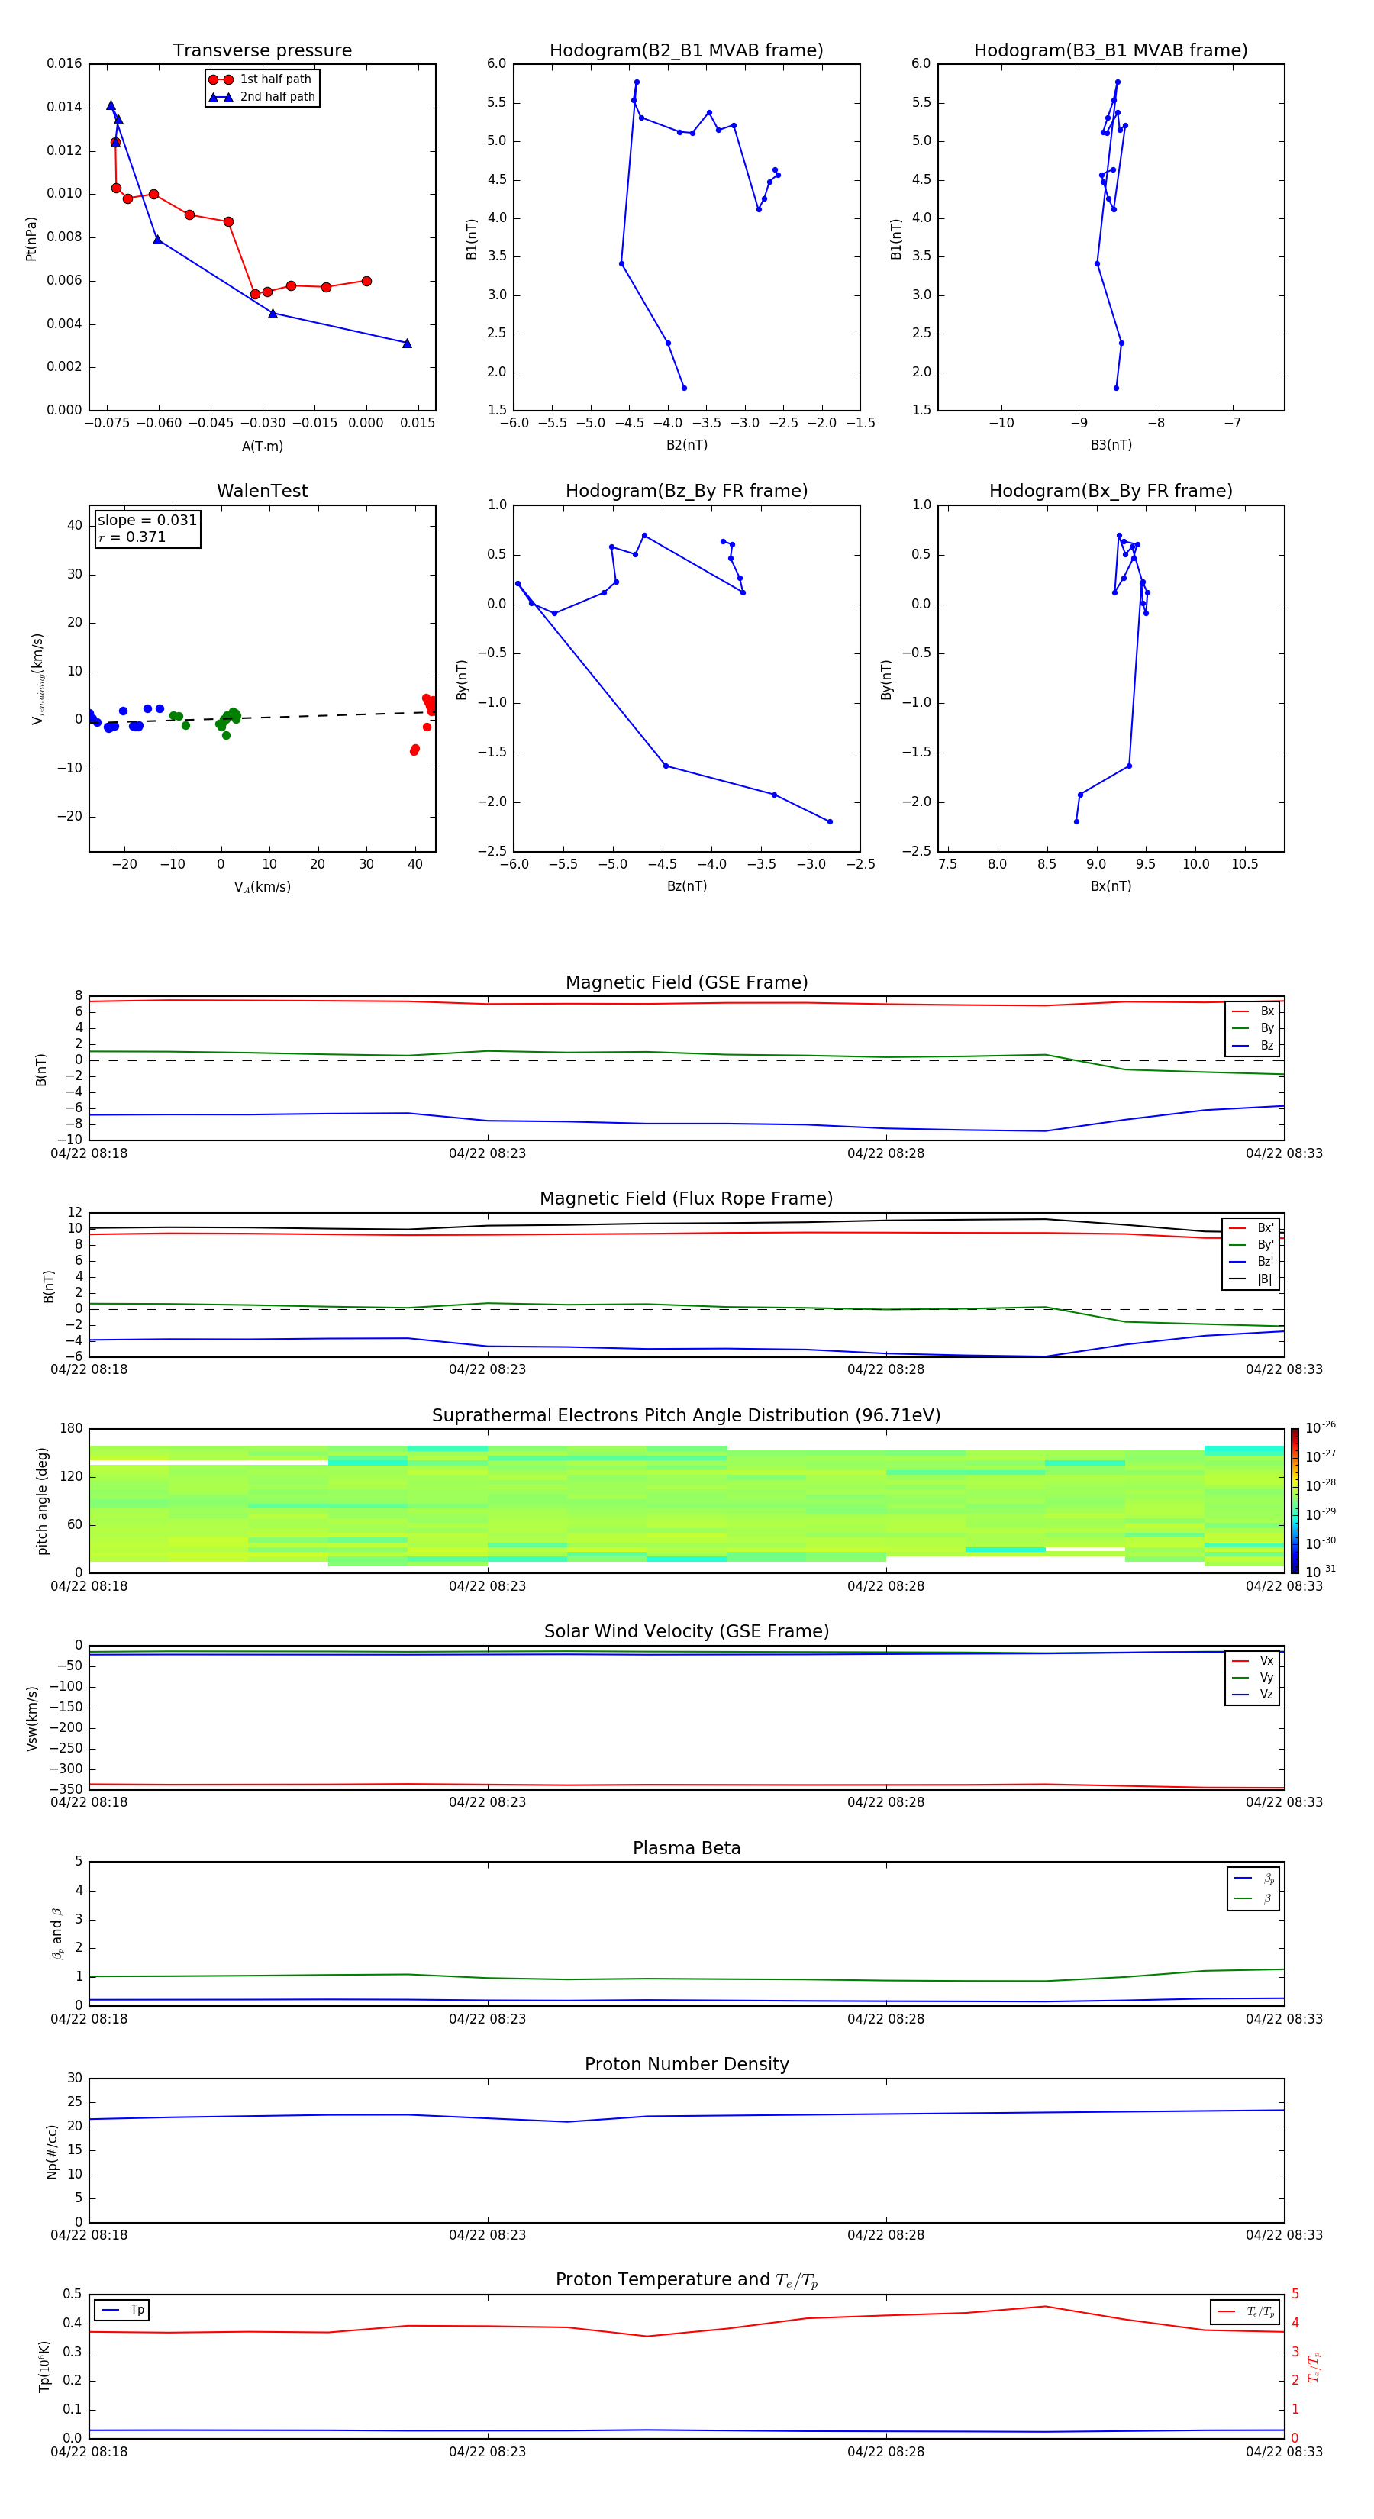1374x2519 pixels.
Task: Click the pitch angle color bar
Action: 1294,1501
